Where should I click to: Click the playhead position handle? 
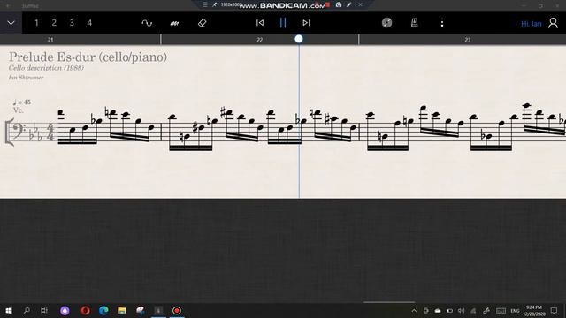(299, 39)
